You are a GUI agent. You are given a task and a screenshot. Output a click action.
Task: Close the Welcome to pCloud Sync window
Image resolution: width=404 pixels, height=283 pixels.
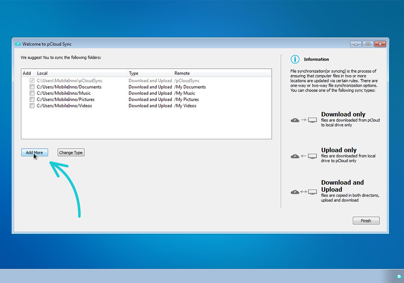(380, 44)
